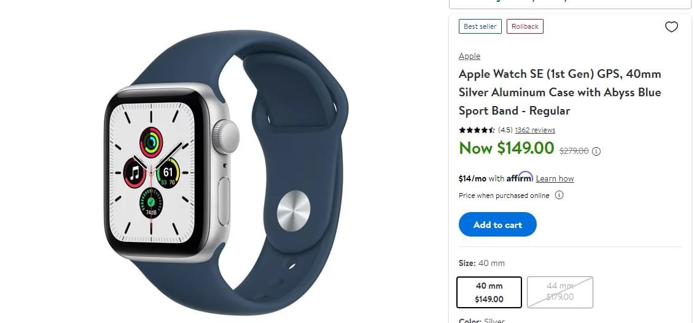Click the Affirm logo

pyautogui.click(x=520, y=177)
